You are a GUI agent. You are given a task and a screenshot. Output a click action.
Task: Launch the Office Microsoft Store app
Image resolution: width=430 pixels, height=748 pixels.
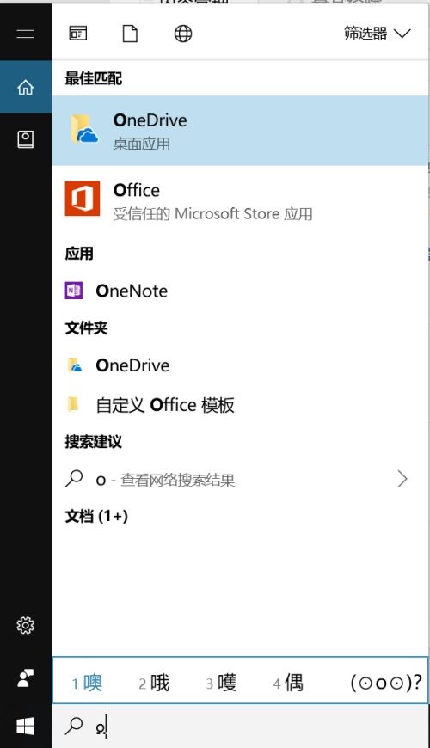[240, 200]
